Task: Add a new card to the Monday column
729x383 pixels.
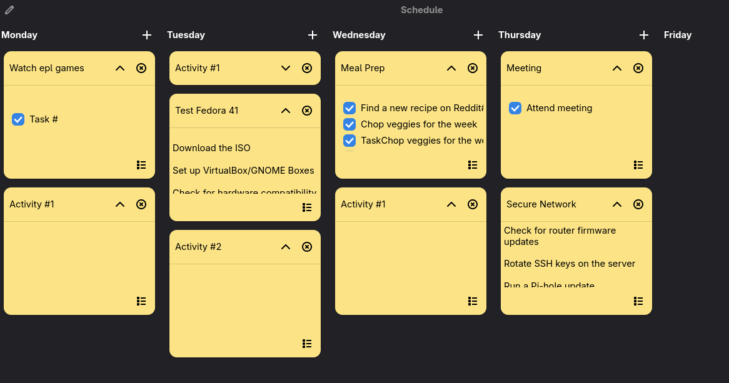Action: (146, 35)
